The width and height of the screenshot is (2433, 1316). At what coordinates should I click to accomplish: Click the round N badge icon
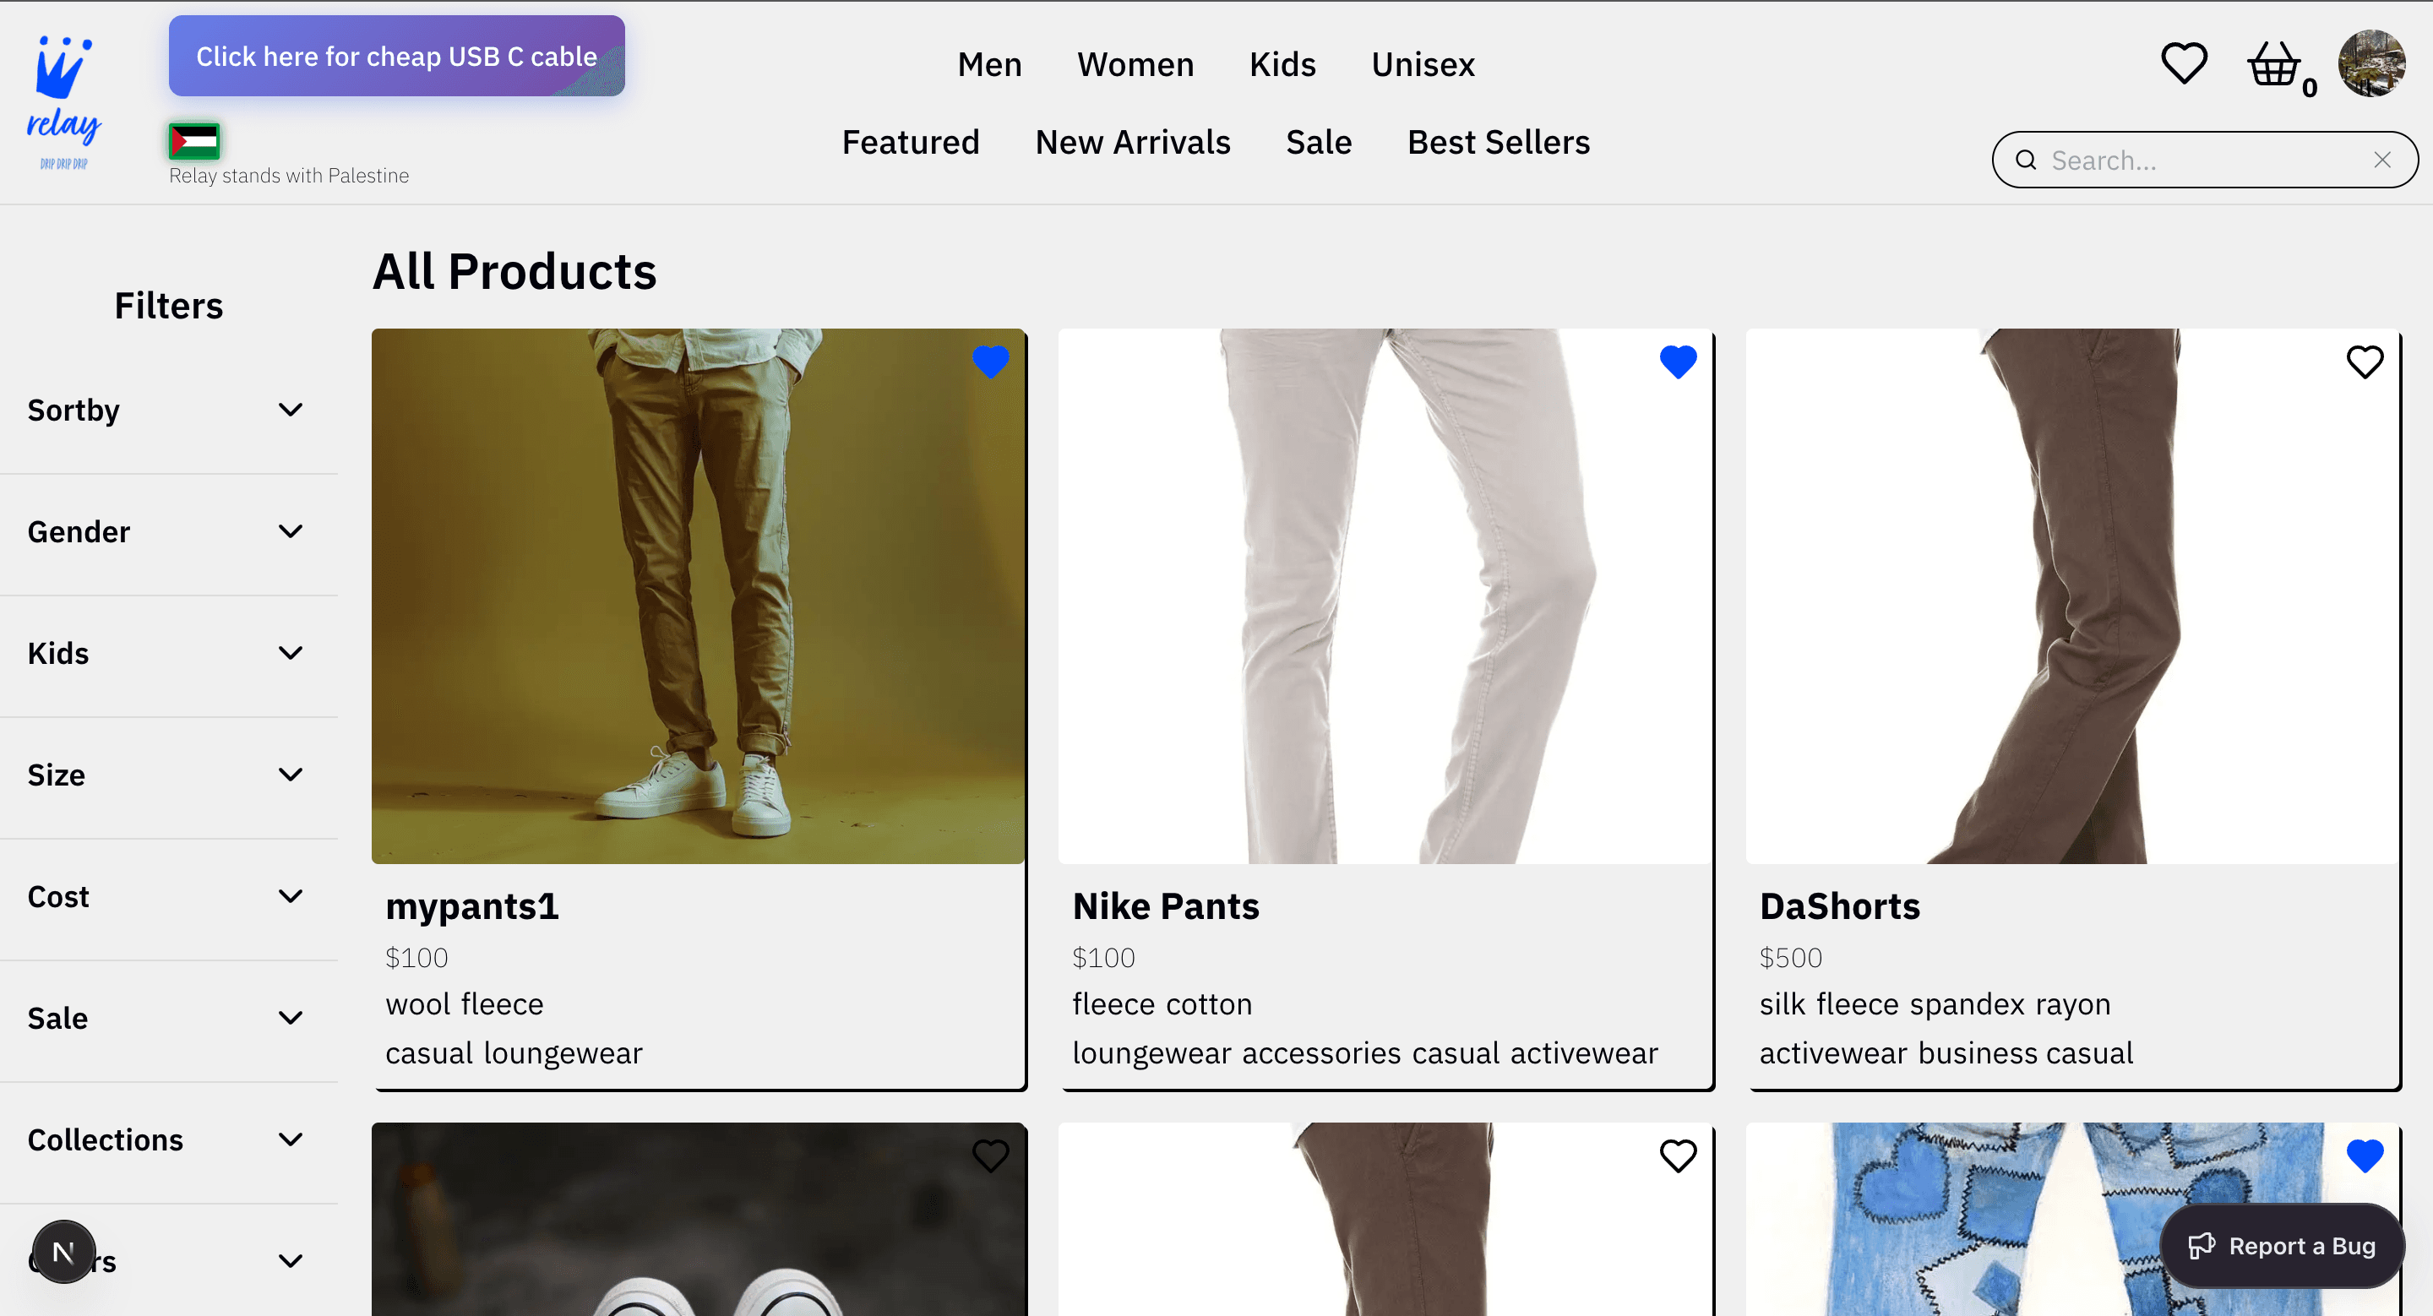[63, 1252]
